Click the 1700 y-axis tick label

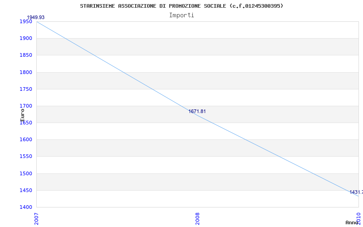26,106
